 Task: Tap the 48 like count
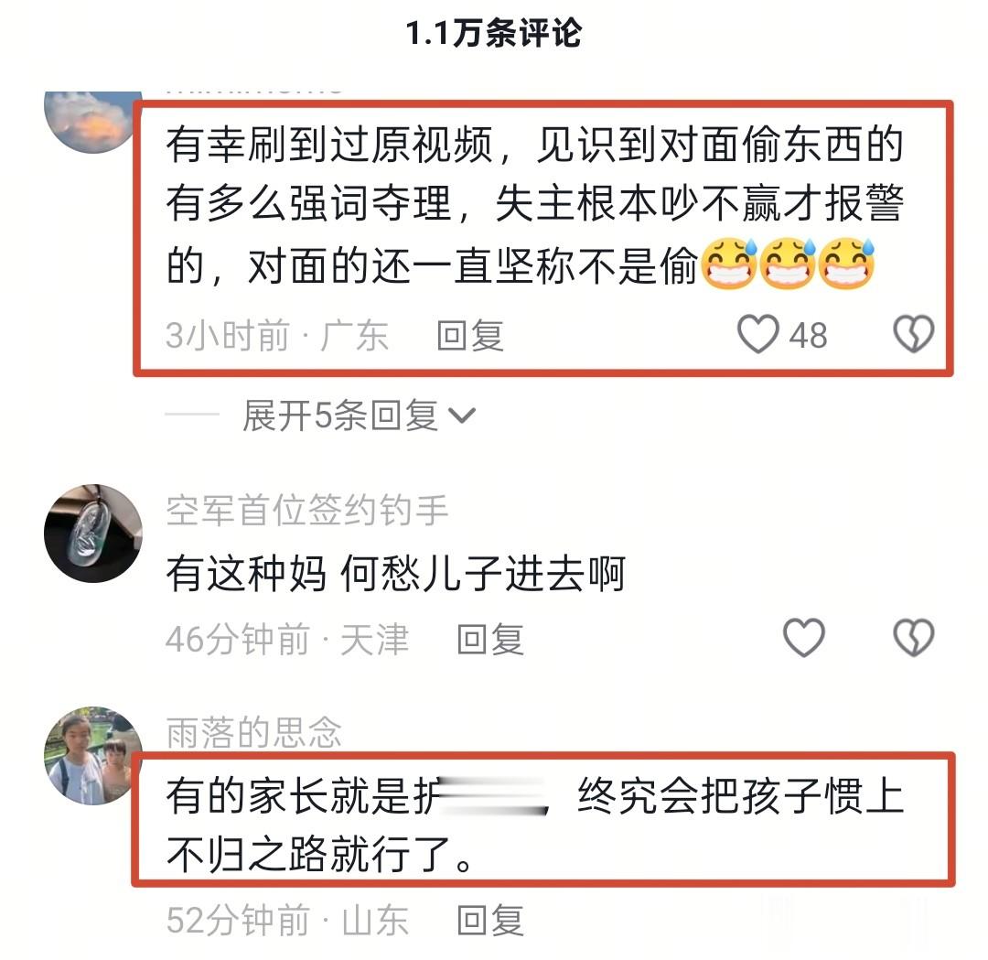point(808,335)
